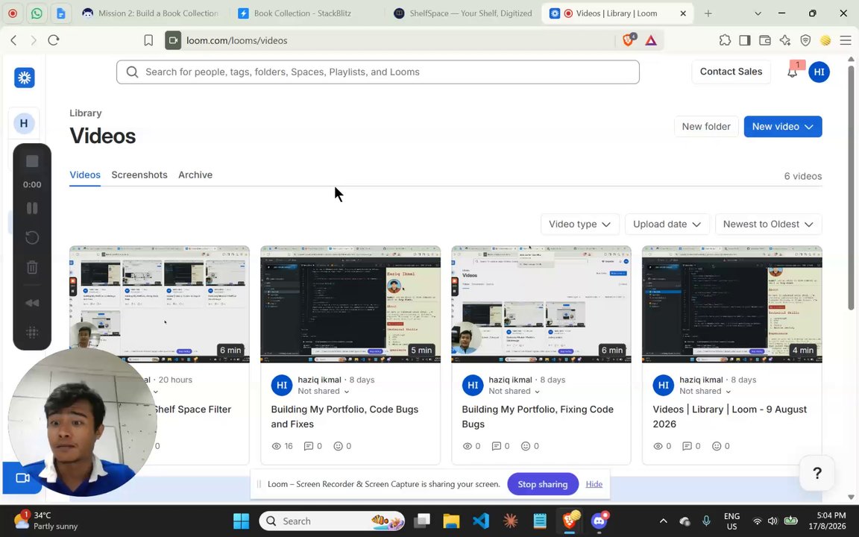Open WhatsApp pinned tab

click(x=37, y=13)
